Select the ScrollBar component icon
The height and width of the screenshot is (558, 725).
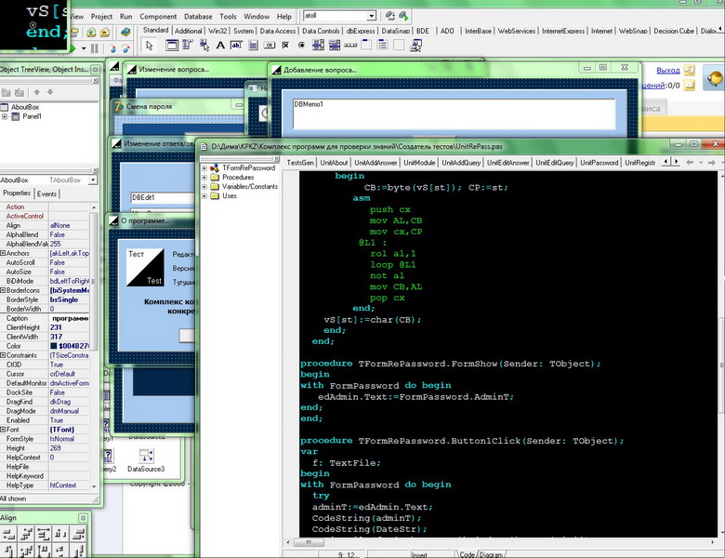point(350,46)
